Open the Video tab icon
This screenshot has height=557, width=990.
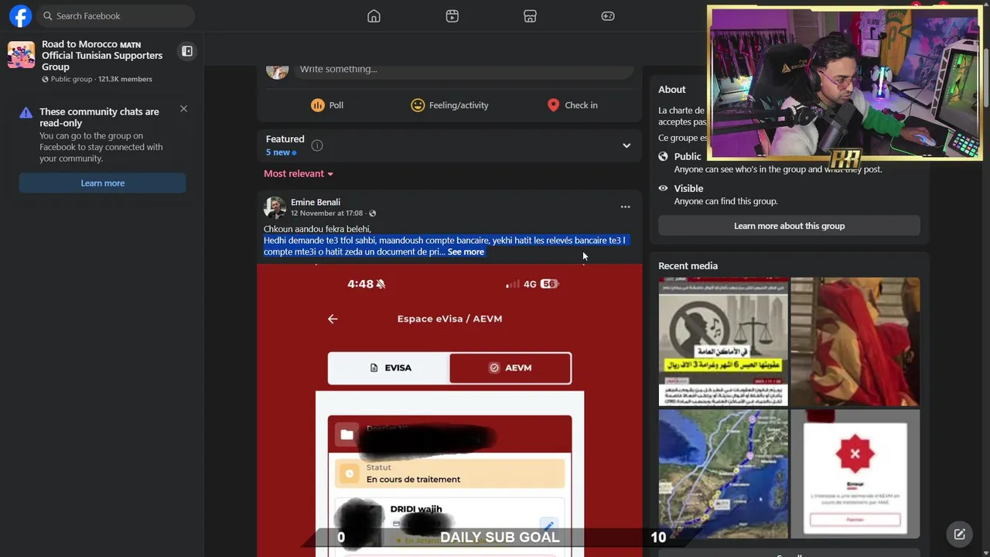point(452,16)
